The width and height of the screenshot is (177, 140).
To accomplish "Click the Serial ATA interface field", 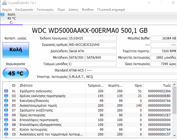I will point(92,51).
